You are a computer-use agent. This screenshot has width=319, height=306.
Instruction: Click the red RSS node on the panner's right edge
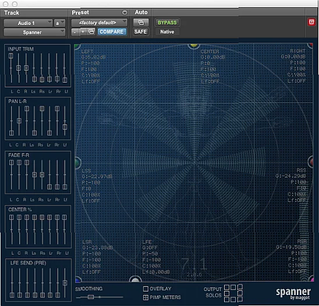point(311,162)
